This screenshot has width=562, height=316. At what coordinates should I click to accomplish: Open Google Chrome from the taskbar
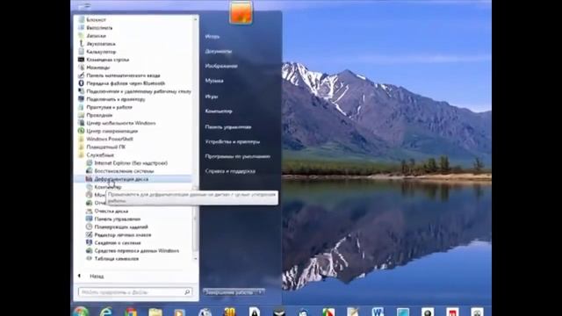click(131, 312)
